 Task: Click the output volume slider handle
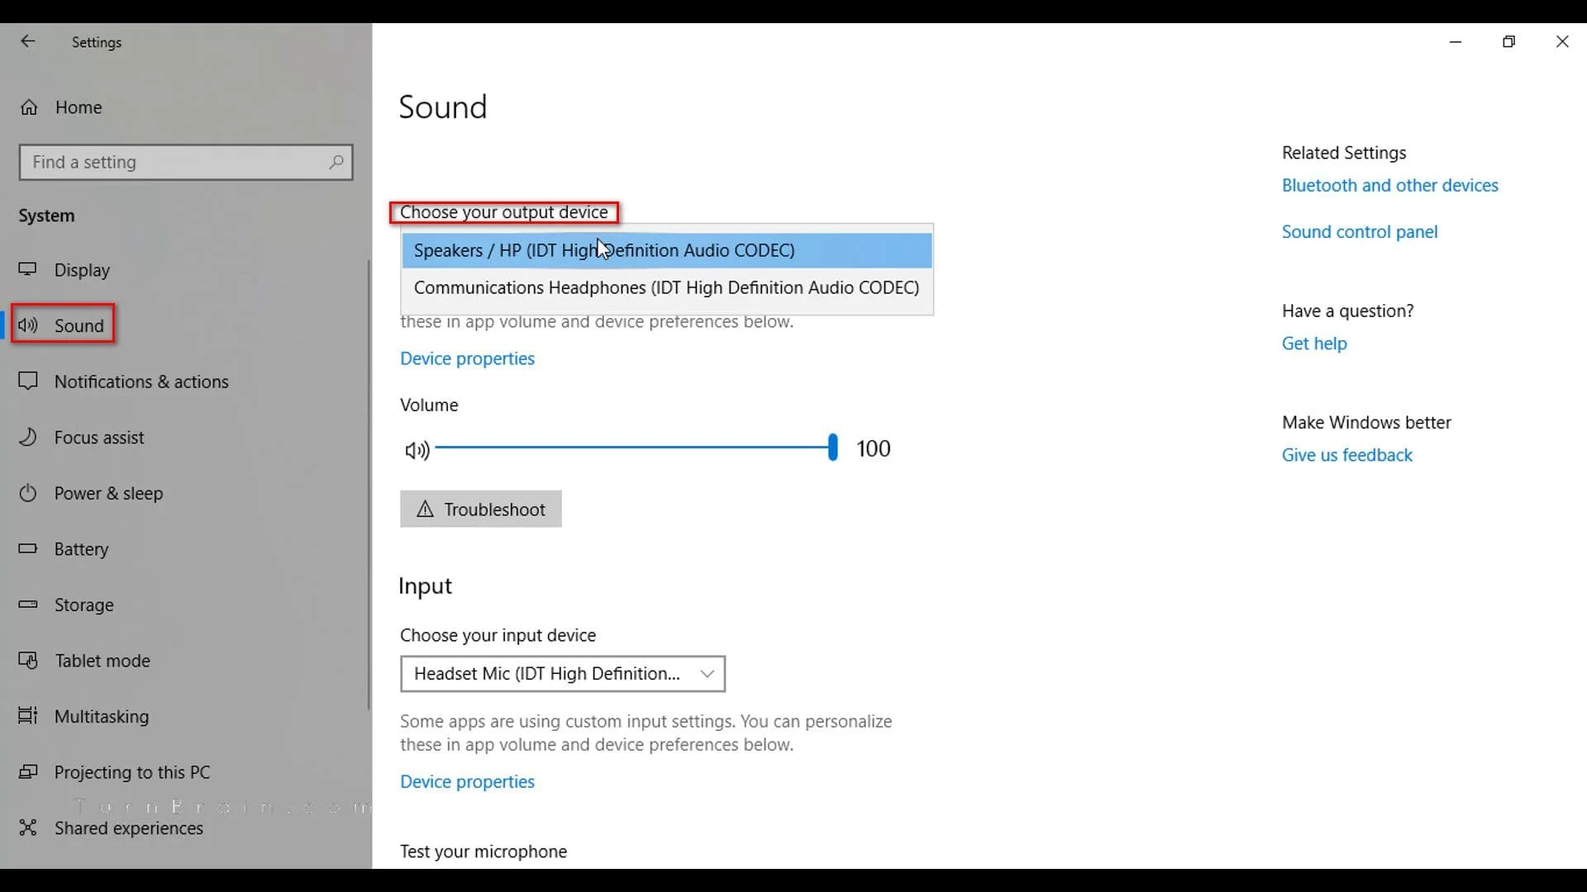pyautogui.click(x=832, y=448)
